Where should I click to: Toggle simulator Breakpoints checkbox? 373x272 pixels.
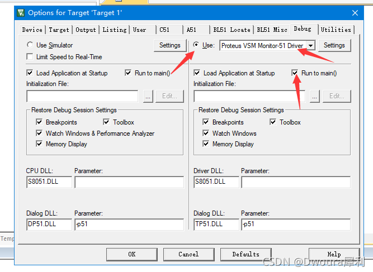pos(39,122)
